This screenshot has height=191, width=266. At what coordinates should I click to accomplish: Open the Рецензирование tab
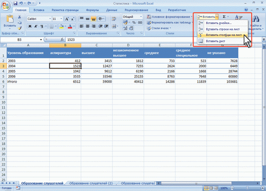pyautogui.click(x=136, y=10)
